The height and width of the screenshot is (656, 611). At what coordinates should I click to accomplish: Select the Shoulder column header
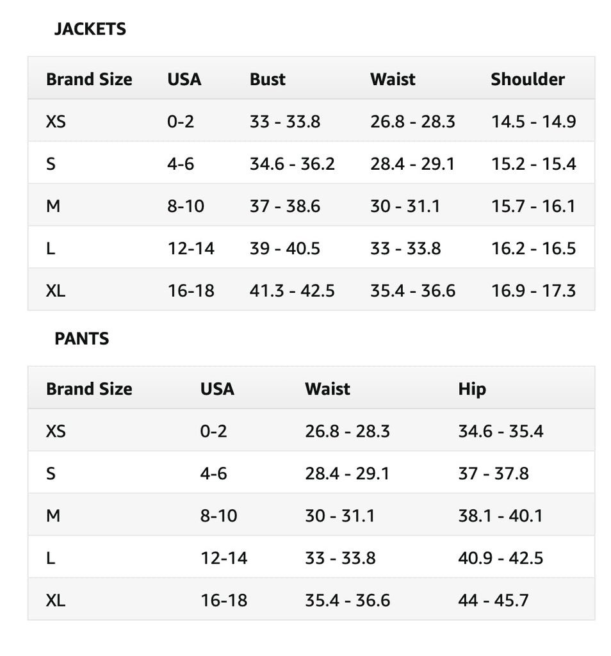click(527, 79)
